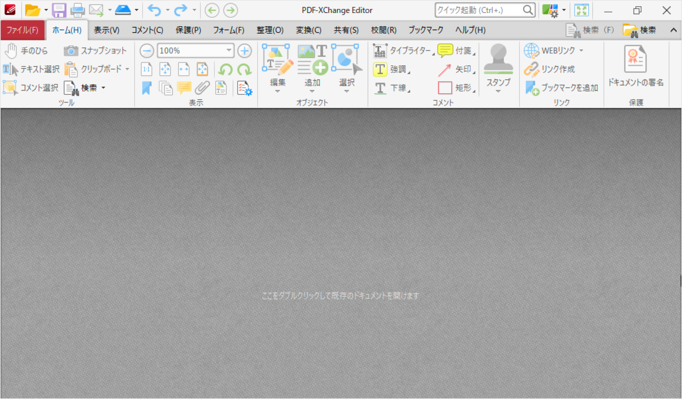682x399 pixels.
Task: Click the Save floppy disk icon
Action: click(59, 10)
